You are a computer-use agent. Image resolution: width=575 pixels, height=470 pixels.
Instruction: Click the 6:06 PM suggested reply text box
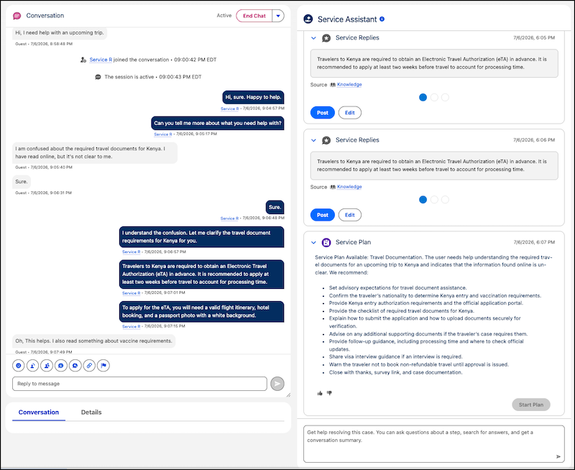[434, 165]
